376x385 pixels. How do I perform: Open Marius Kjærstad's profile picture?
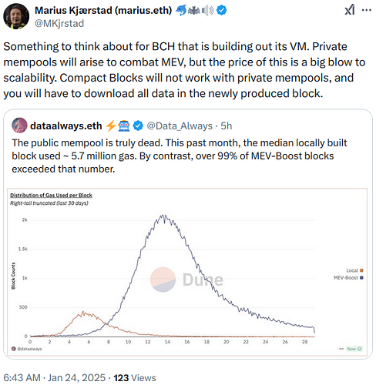click(x=16, y=16)
